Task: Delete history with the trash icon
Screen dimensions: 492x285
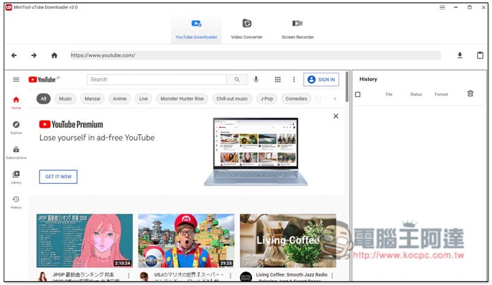Action: point(470,93)
